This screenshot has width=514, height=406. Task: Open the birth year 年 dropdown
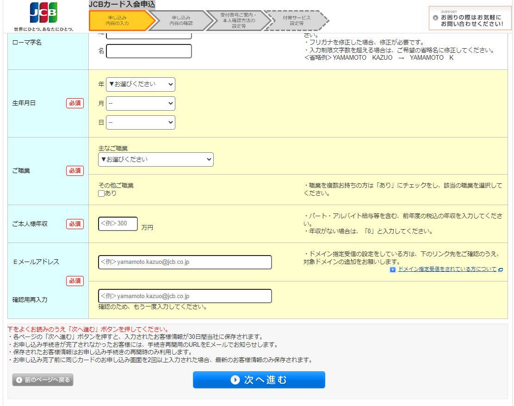[x=141, y=84]
